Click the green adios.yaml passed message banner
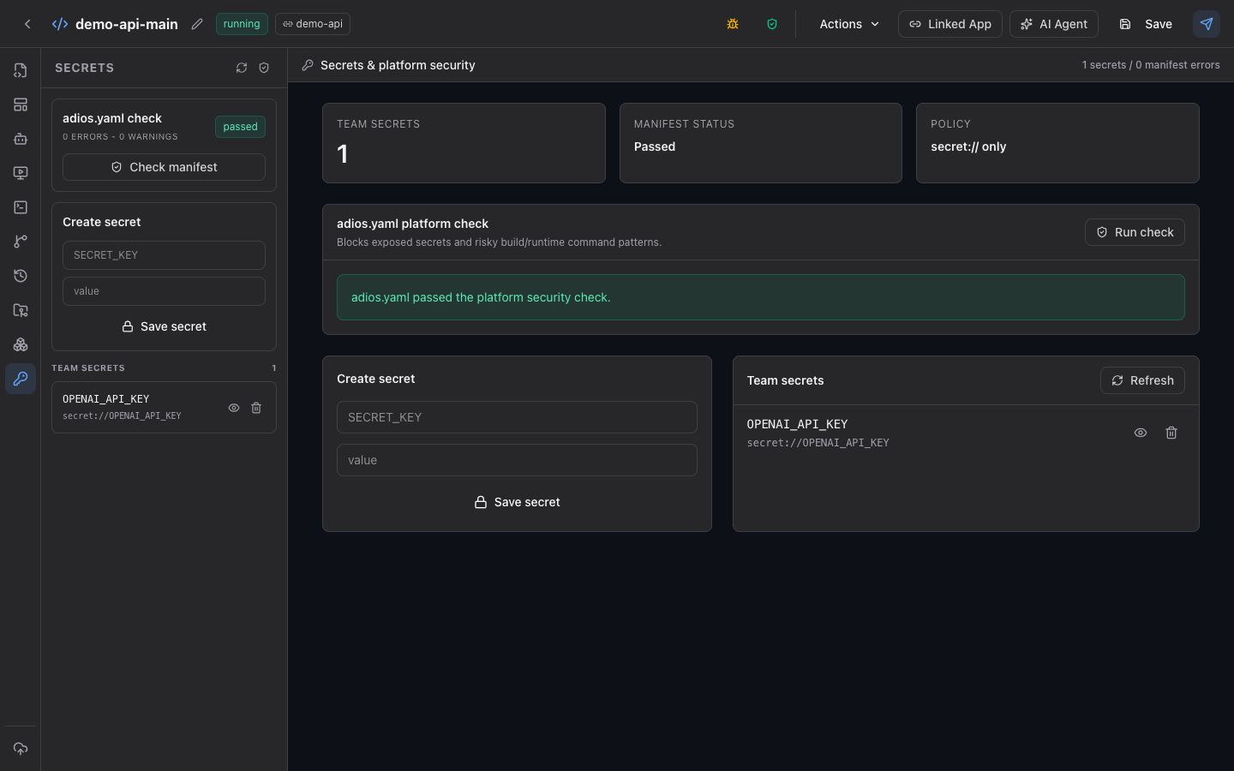 761,297
